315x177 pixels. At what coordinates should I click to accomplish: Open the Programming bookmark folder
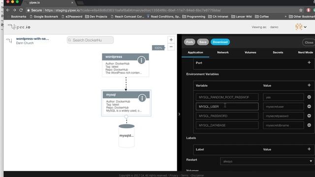pyautogui.click(x=194, y=16)
